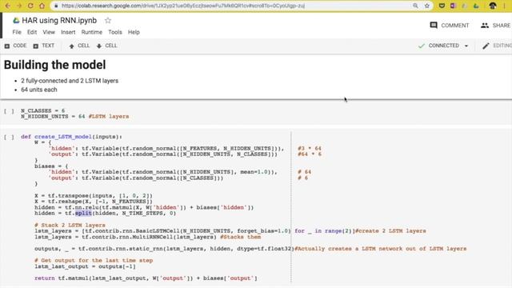
Task: Bookmark this page with the address bar star
Action: pos(426,6)
